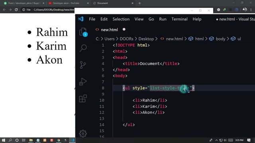Open the Run and Debug view
255x143 pixels.
point(83,81)
